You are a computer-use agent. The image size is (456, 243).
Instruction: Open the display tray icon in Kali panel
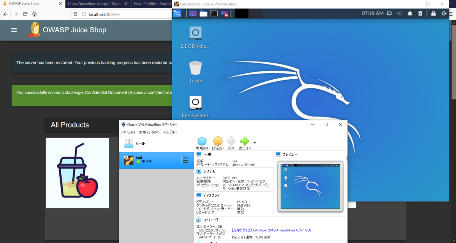(389, 13)
